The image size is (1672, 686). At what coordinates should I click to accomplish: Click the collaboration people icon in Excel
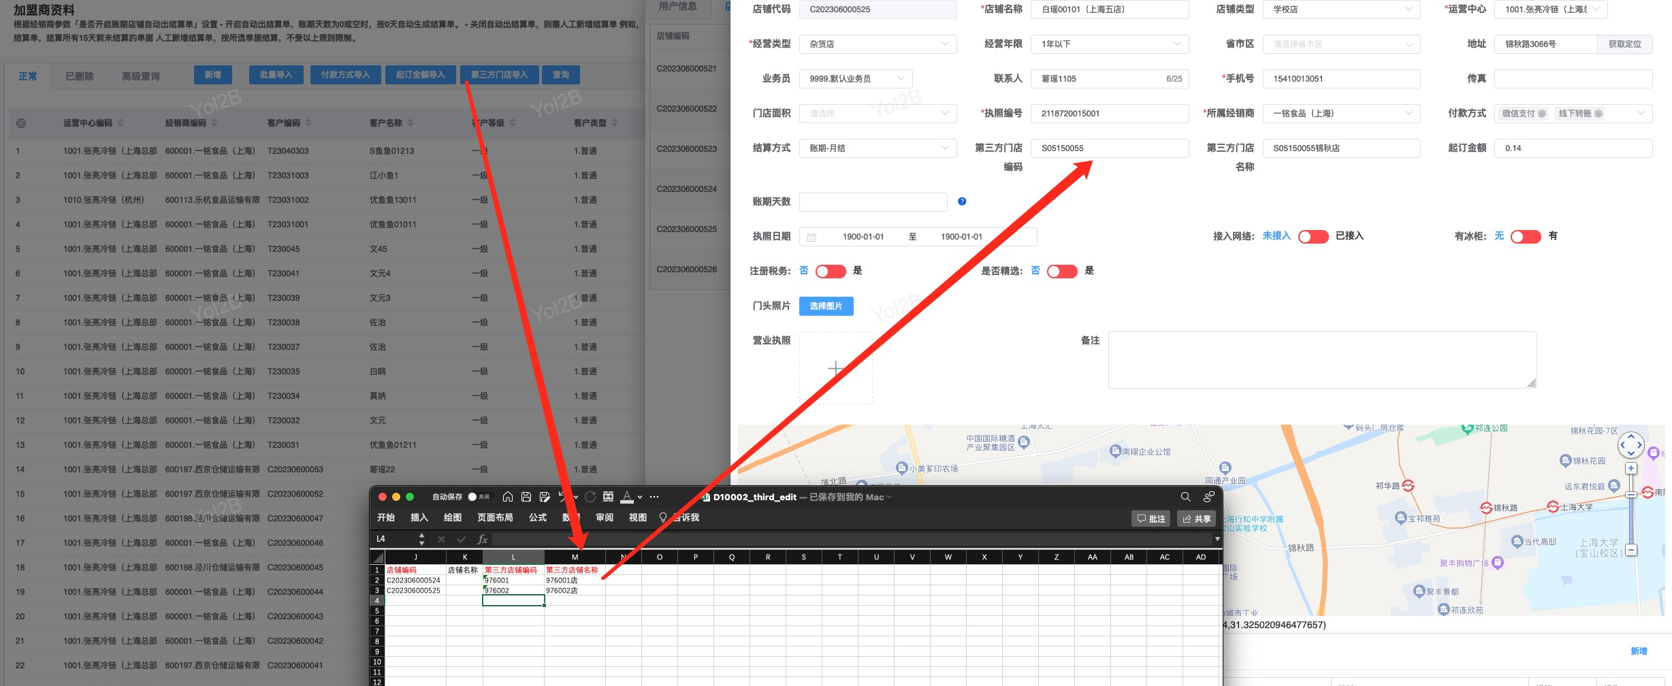pos(1209,497)
